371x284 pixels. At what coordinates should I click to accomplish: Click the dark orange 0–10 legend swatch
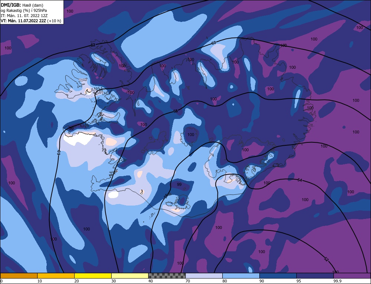pyautogui.click(x=19, y=275)
